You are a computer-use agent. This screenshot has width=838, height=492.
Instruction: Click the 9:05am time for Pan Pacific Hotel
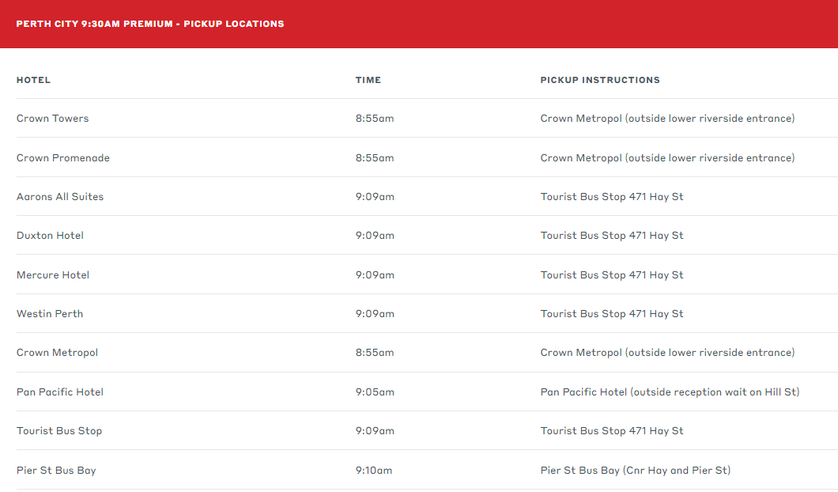click(375, 392)
